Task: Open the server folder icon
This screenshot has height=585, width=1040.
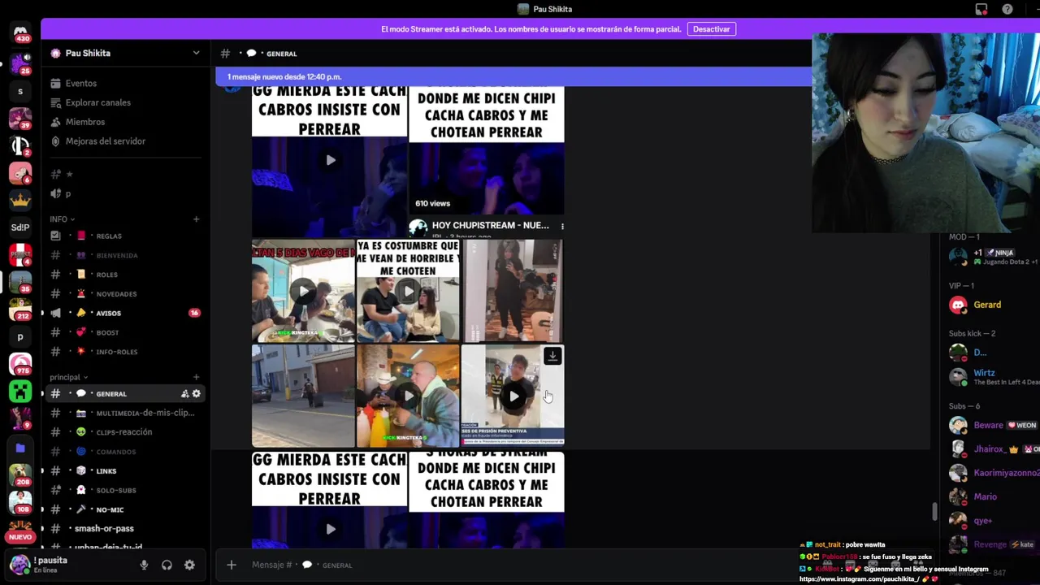Action: coord(20,448)
